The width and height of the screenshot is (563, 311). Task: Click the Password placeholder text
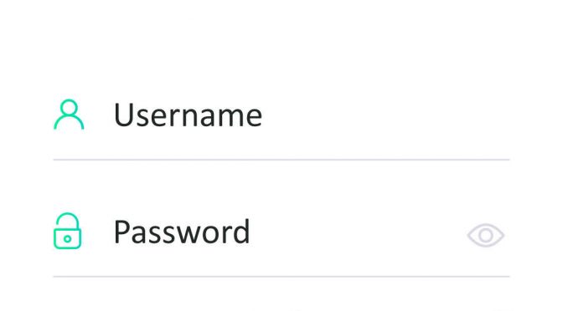pos(182,232)
